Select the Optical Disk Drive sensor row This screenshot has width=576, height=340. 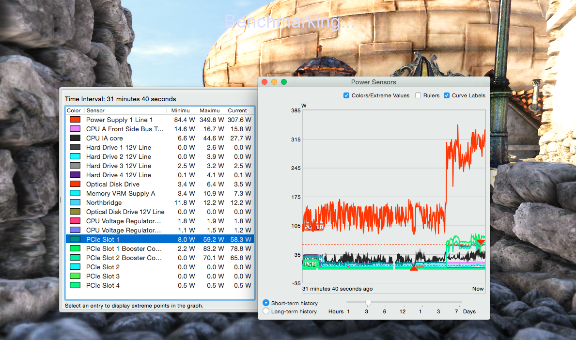pyautogui.click(x=160, y=184)
